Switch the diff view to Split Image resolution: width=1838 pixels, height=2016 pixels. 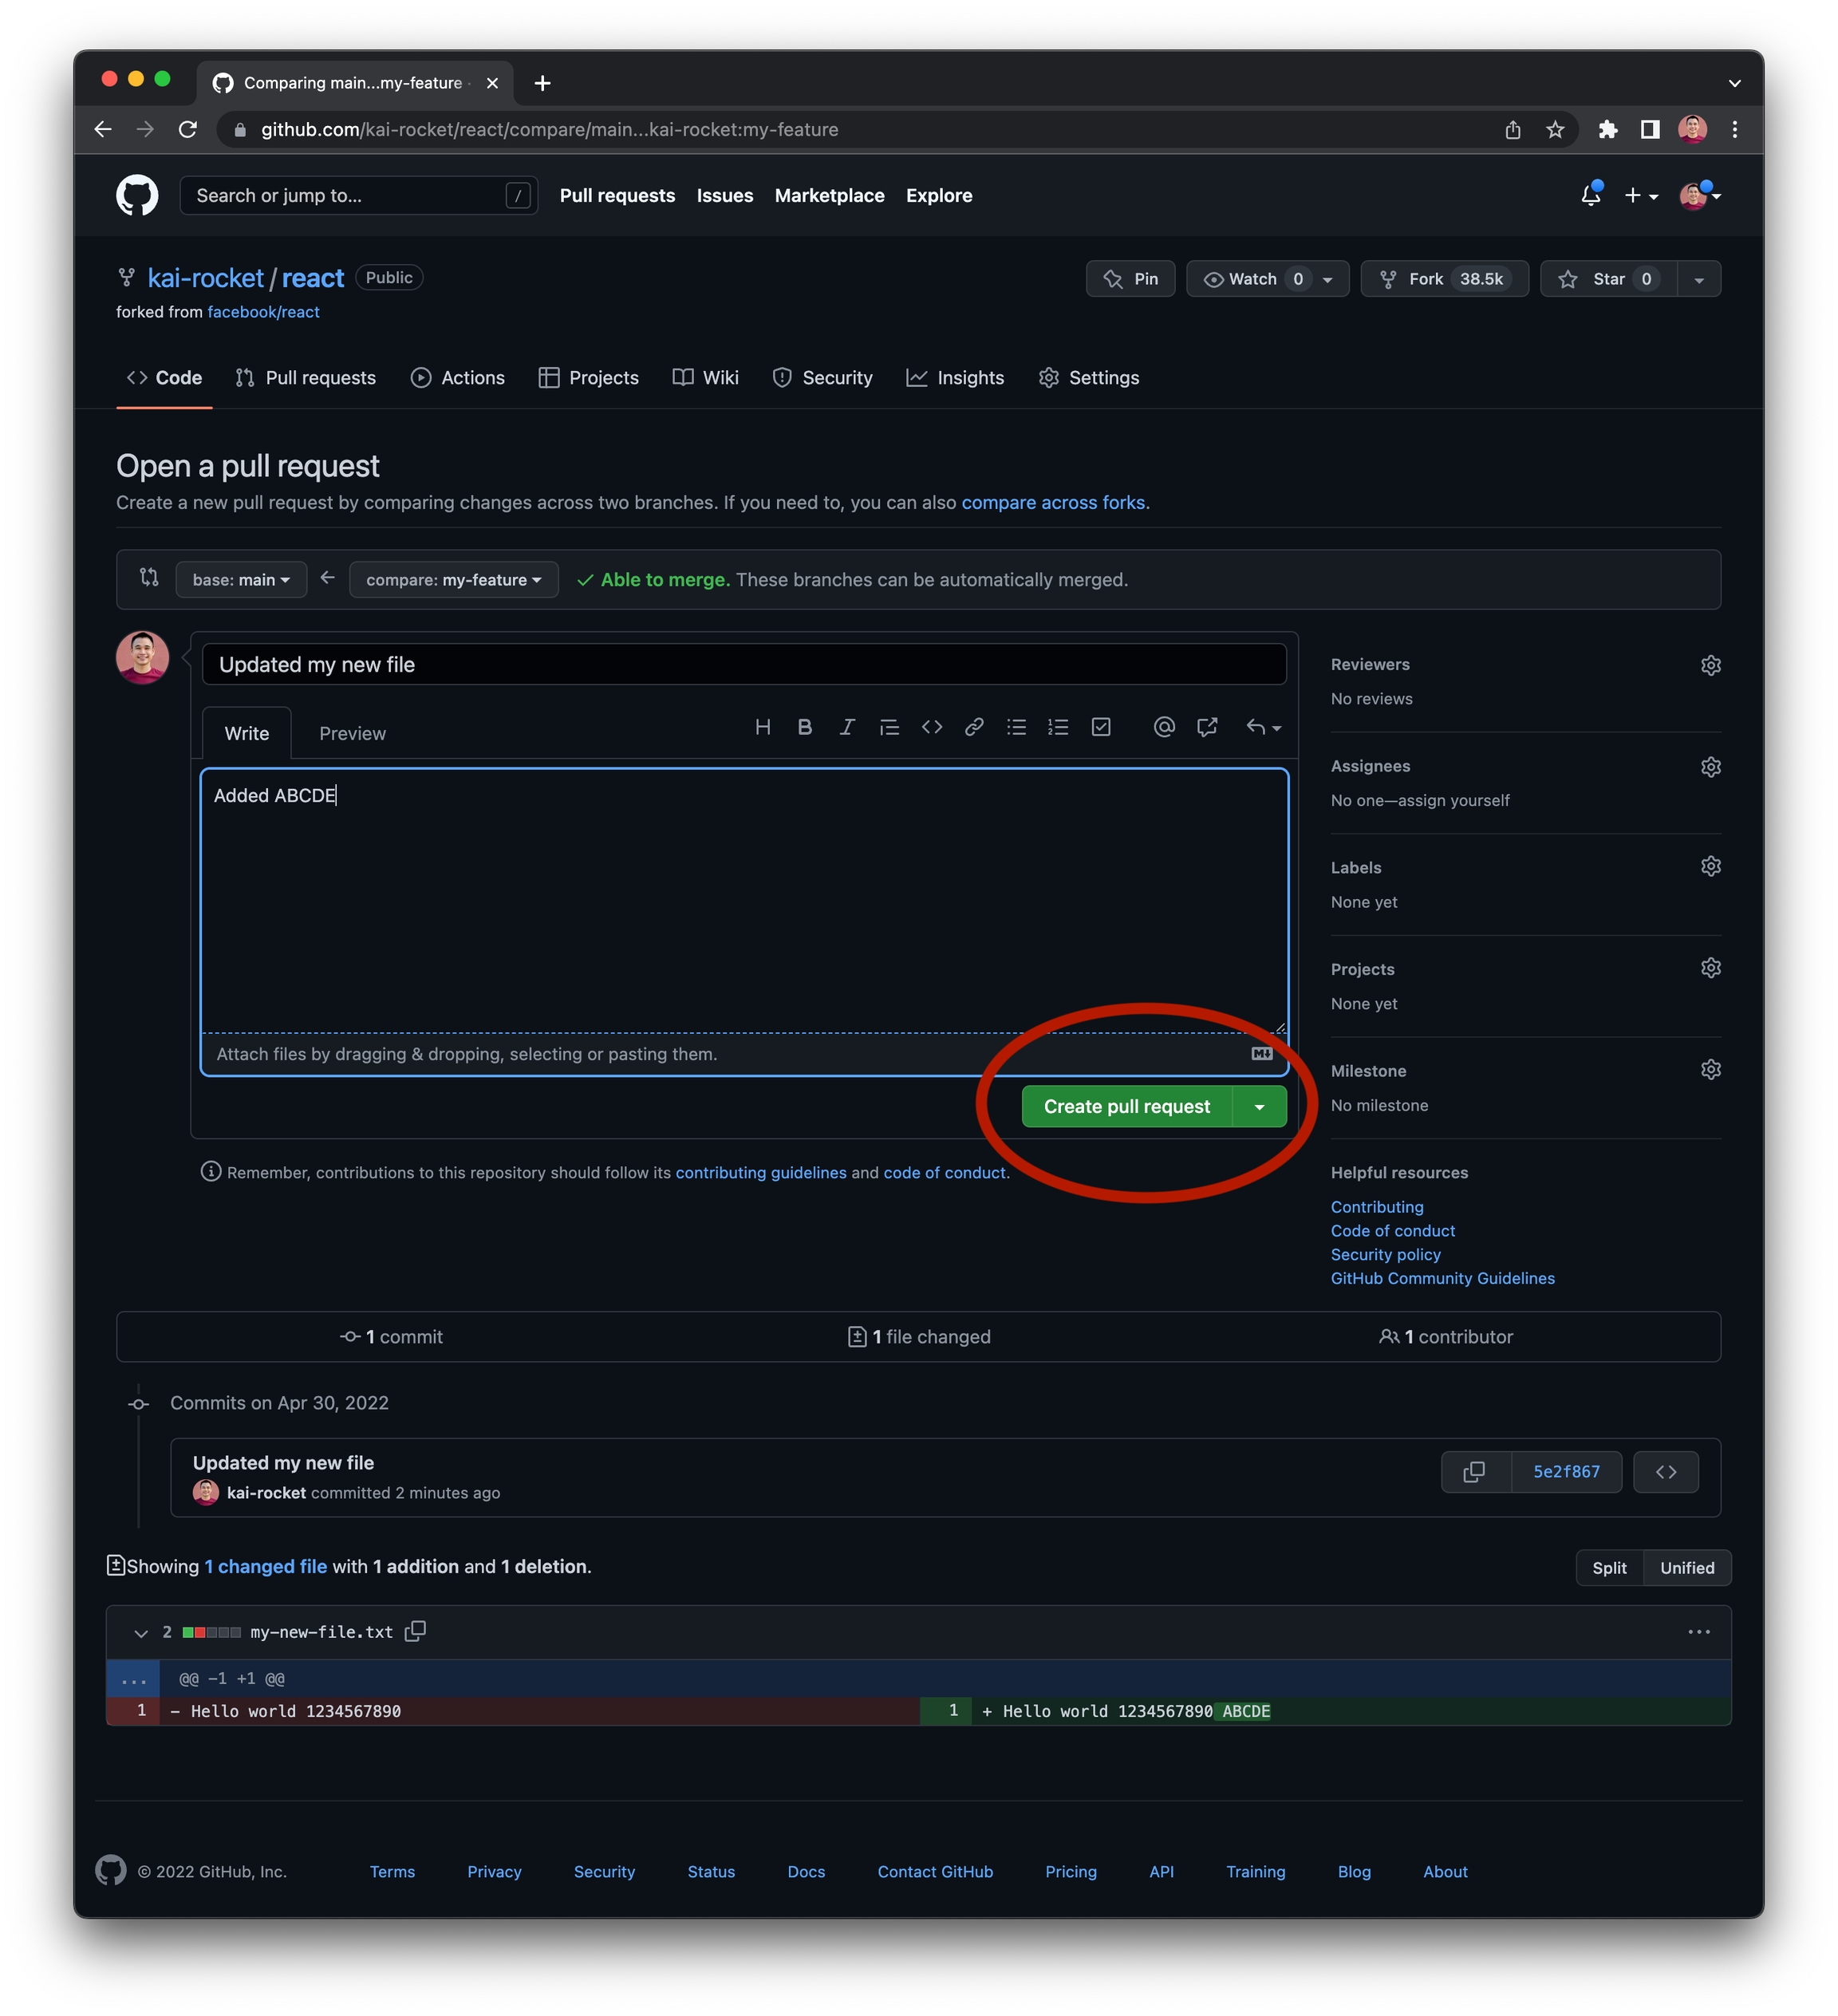pos(1608,1567)
